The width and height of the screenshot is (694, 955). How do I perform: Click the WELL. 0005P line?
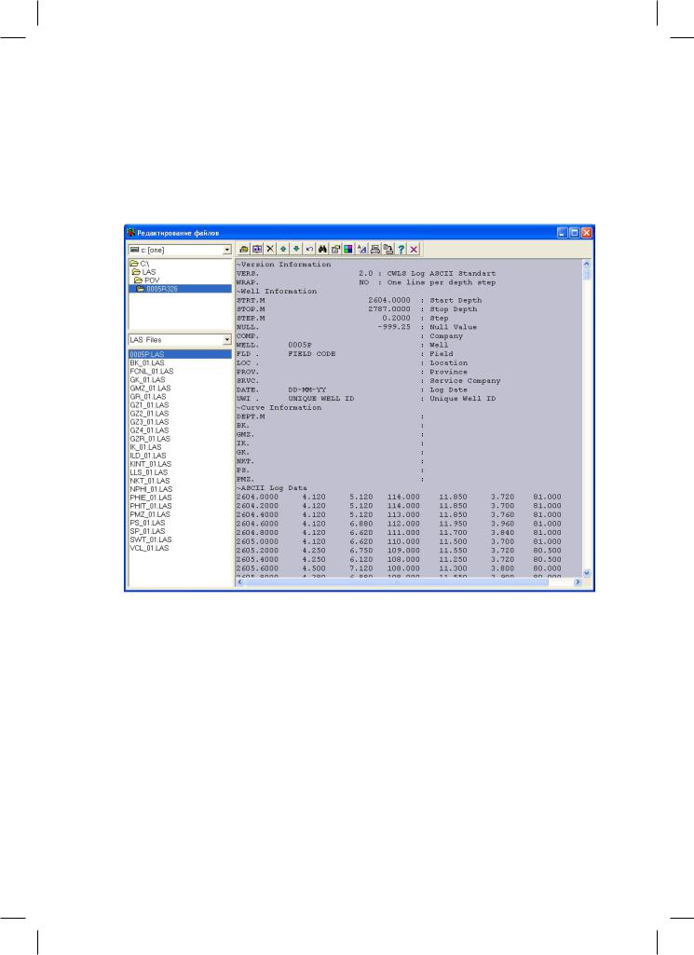coord(343,346)
